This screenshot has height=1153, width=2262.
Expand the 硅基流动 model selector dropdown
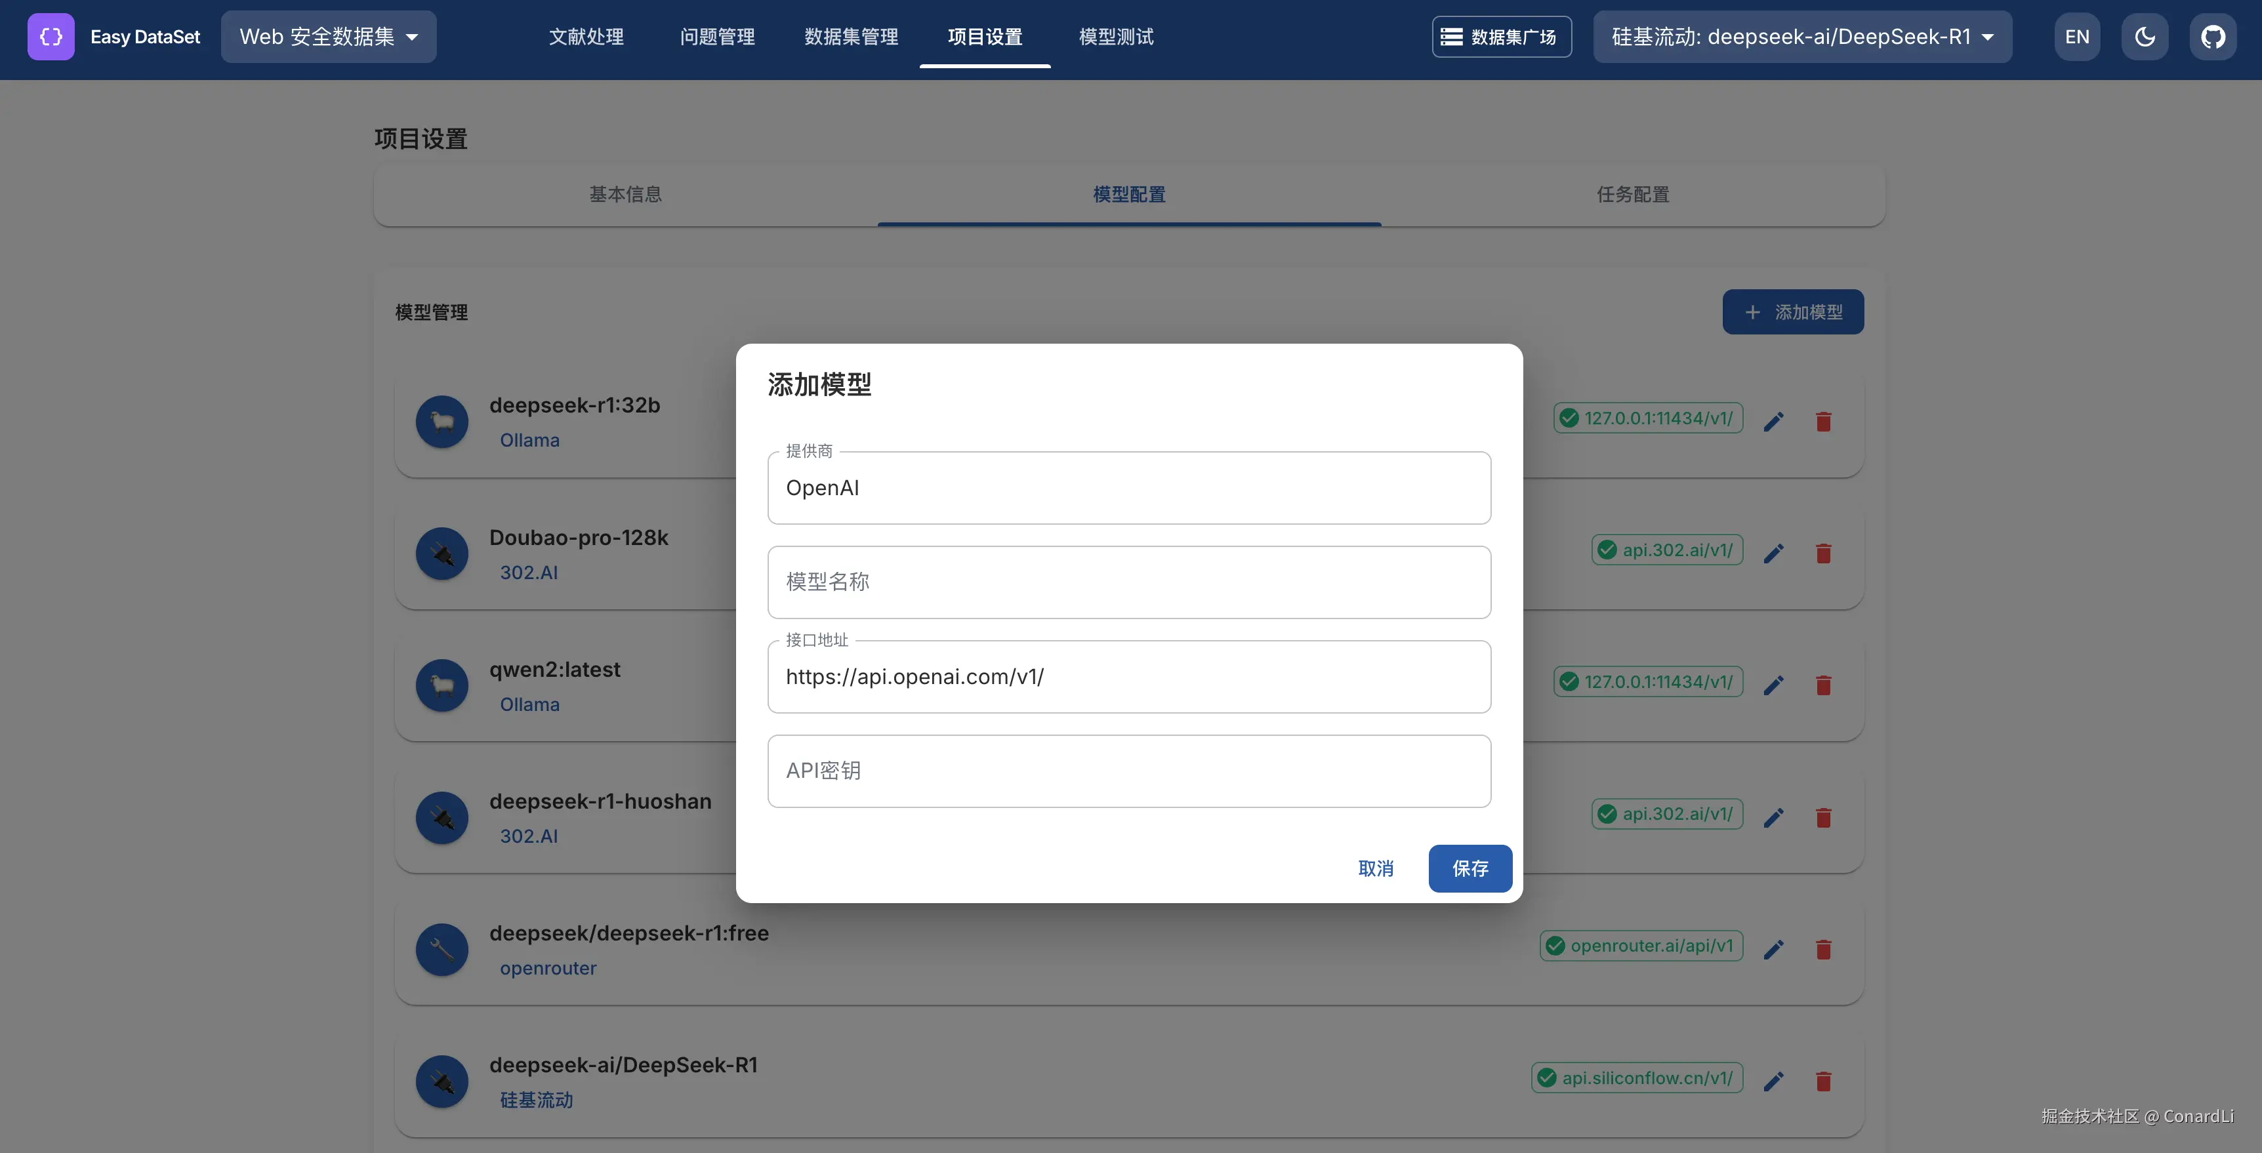pyautogui.click(x=1802, y=37)
